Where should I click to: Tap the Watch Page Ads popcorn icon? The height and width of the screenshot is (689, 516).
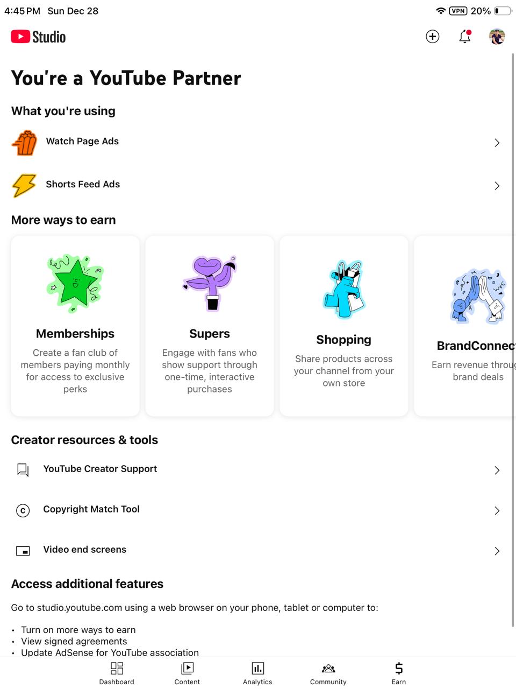(x=24, y=143)
